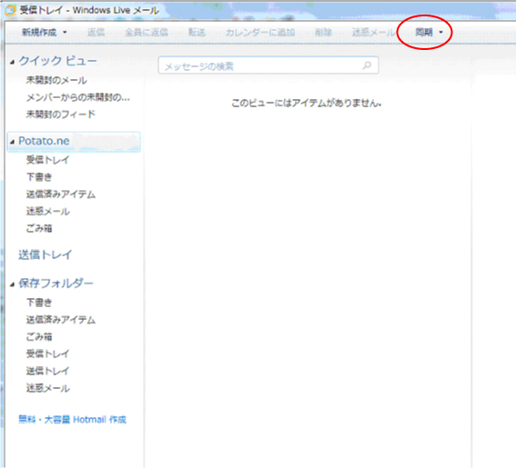Screen dimensions: 516x468
Task: Select the Potato.ne account header
Action: 74,142
